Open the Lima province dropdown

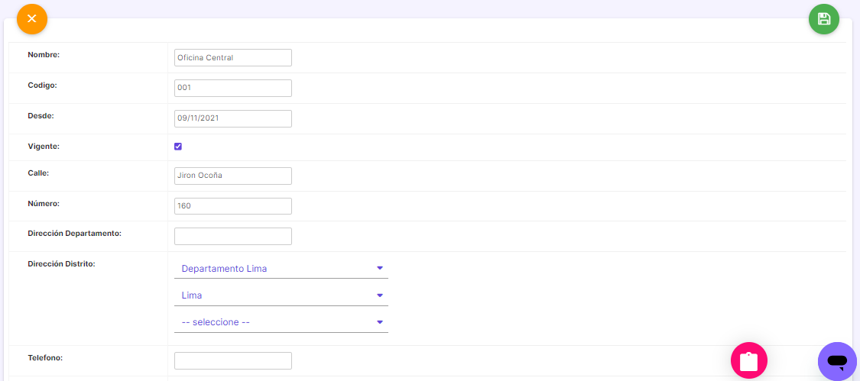[281, 295]
